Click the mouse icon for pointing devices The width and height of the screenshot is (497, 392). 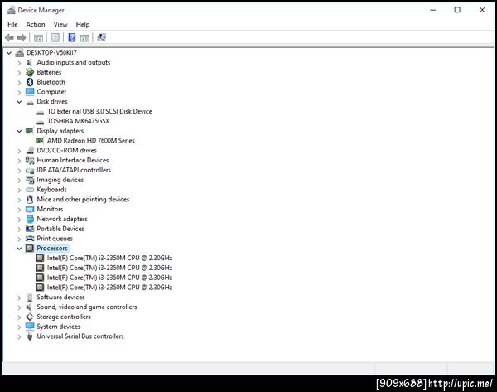point(30,199)
